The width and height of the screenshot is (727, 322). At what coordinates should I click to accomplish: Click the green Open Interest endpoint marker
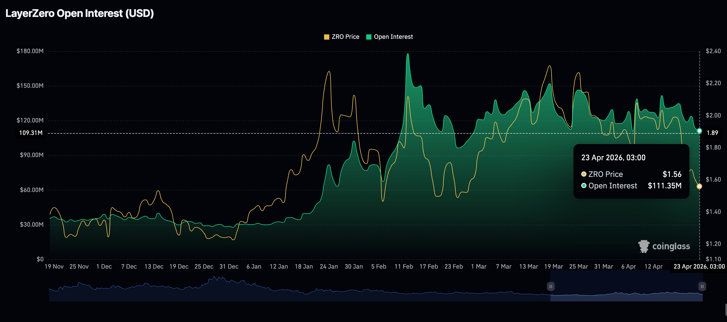[699, 131]
